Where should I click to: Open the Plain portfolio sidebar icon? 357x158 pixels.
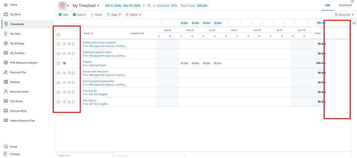(6, 111)
